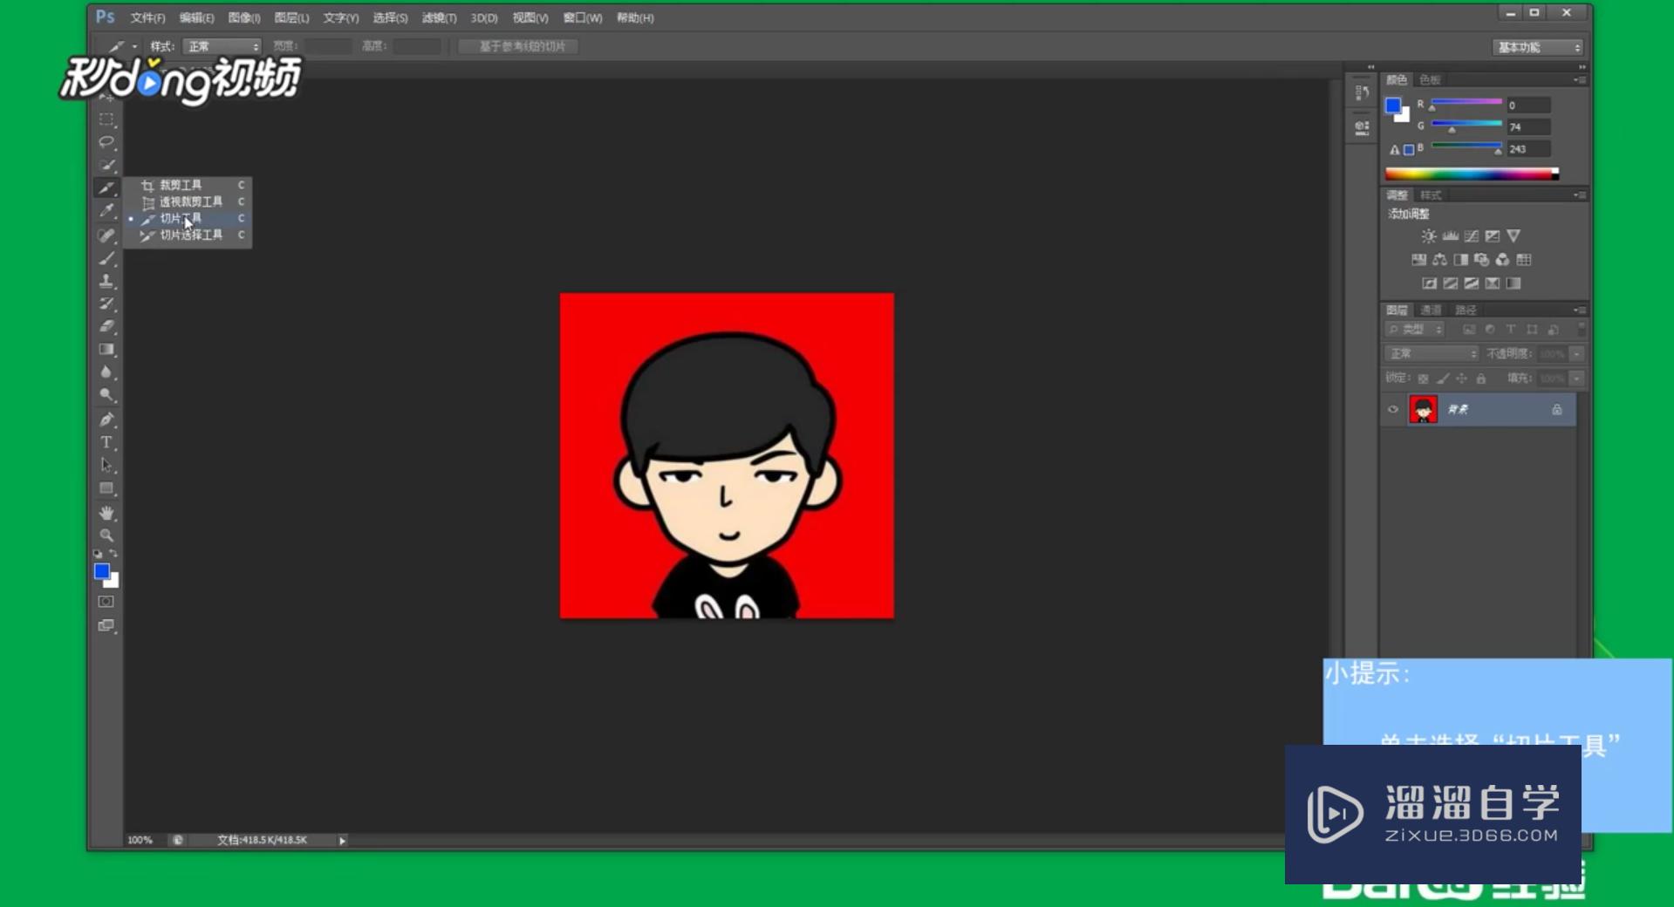The width and height of the screenshot is (1674, 907).
Task: Select the Rectangle shape tool
Action: [x=106, y=488]
